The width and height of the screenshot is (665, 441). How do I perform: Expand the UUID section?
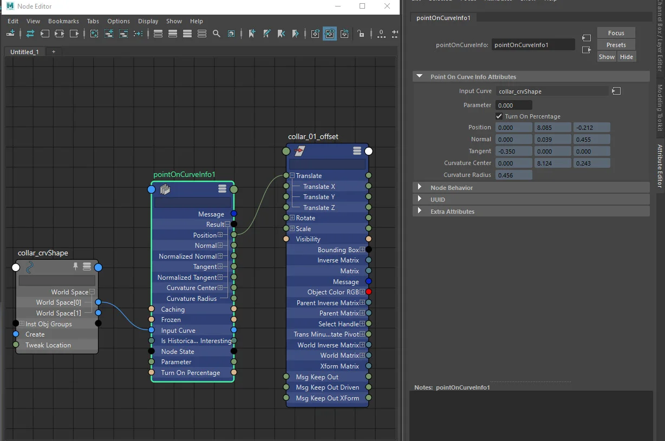pyautogui.click(x=419, y=199)
